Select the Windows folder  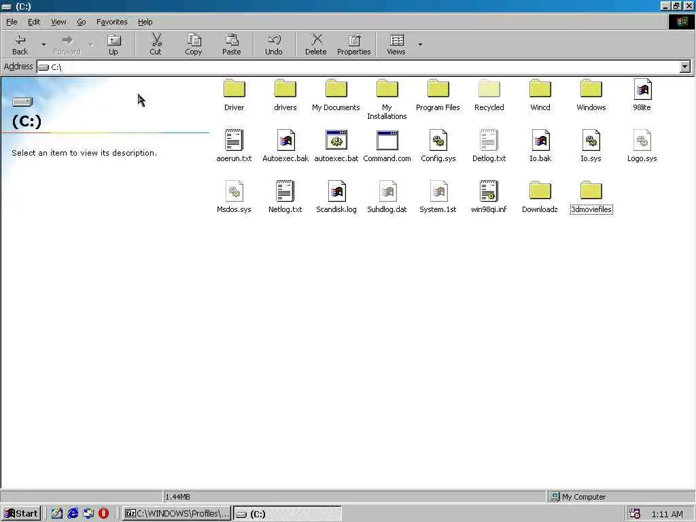[591, 95]
